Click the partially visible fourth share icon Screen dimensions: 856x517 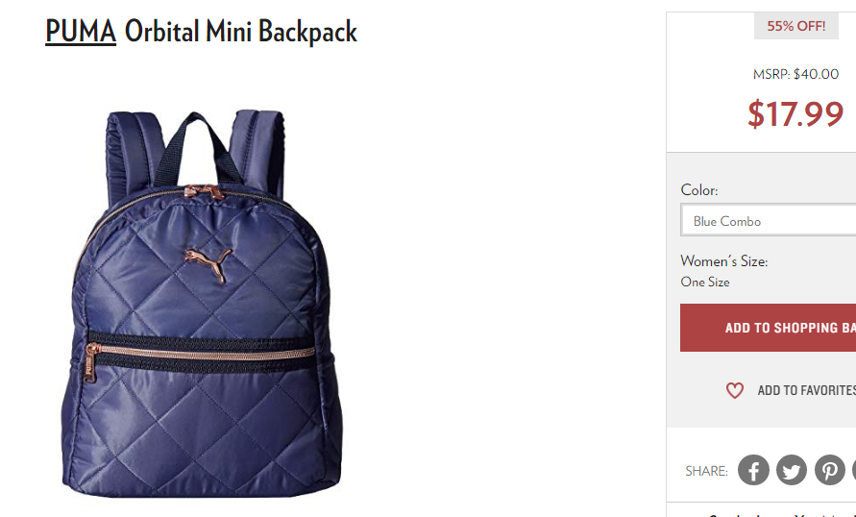854,470
